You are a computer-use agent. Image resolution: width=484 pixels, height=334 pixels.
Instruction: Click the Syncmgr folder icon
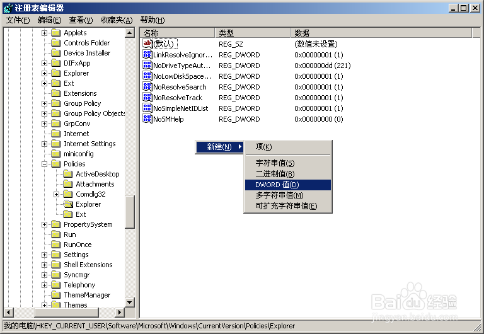pyautogui.click(x=56, y=275)
